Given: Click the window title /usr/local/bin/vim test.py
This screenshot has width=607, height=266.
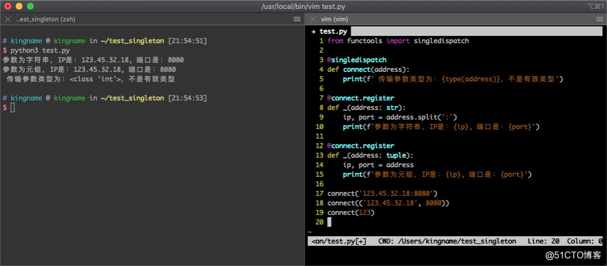Looking at the screenshot, I should pyautogui.click(x=303, y=7).
